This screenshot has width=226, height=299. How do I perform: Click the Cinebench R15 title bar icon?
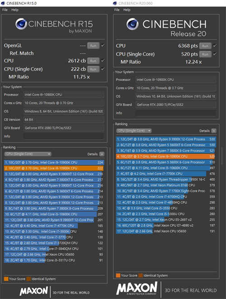tap(3, 3)
